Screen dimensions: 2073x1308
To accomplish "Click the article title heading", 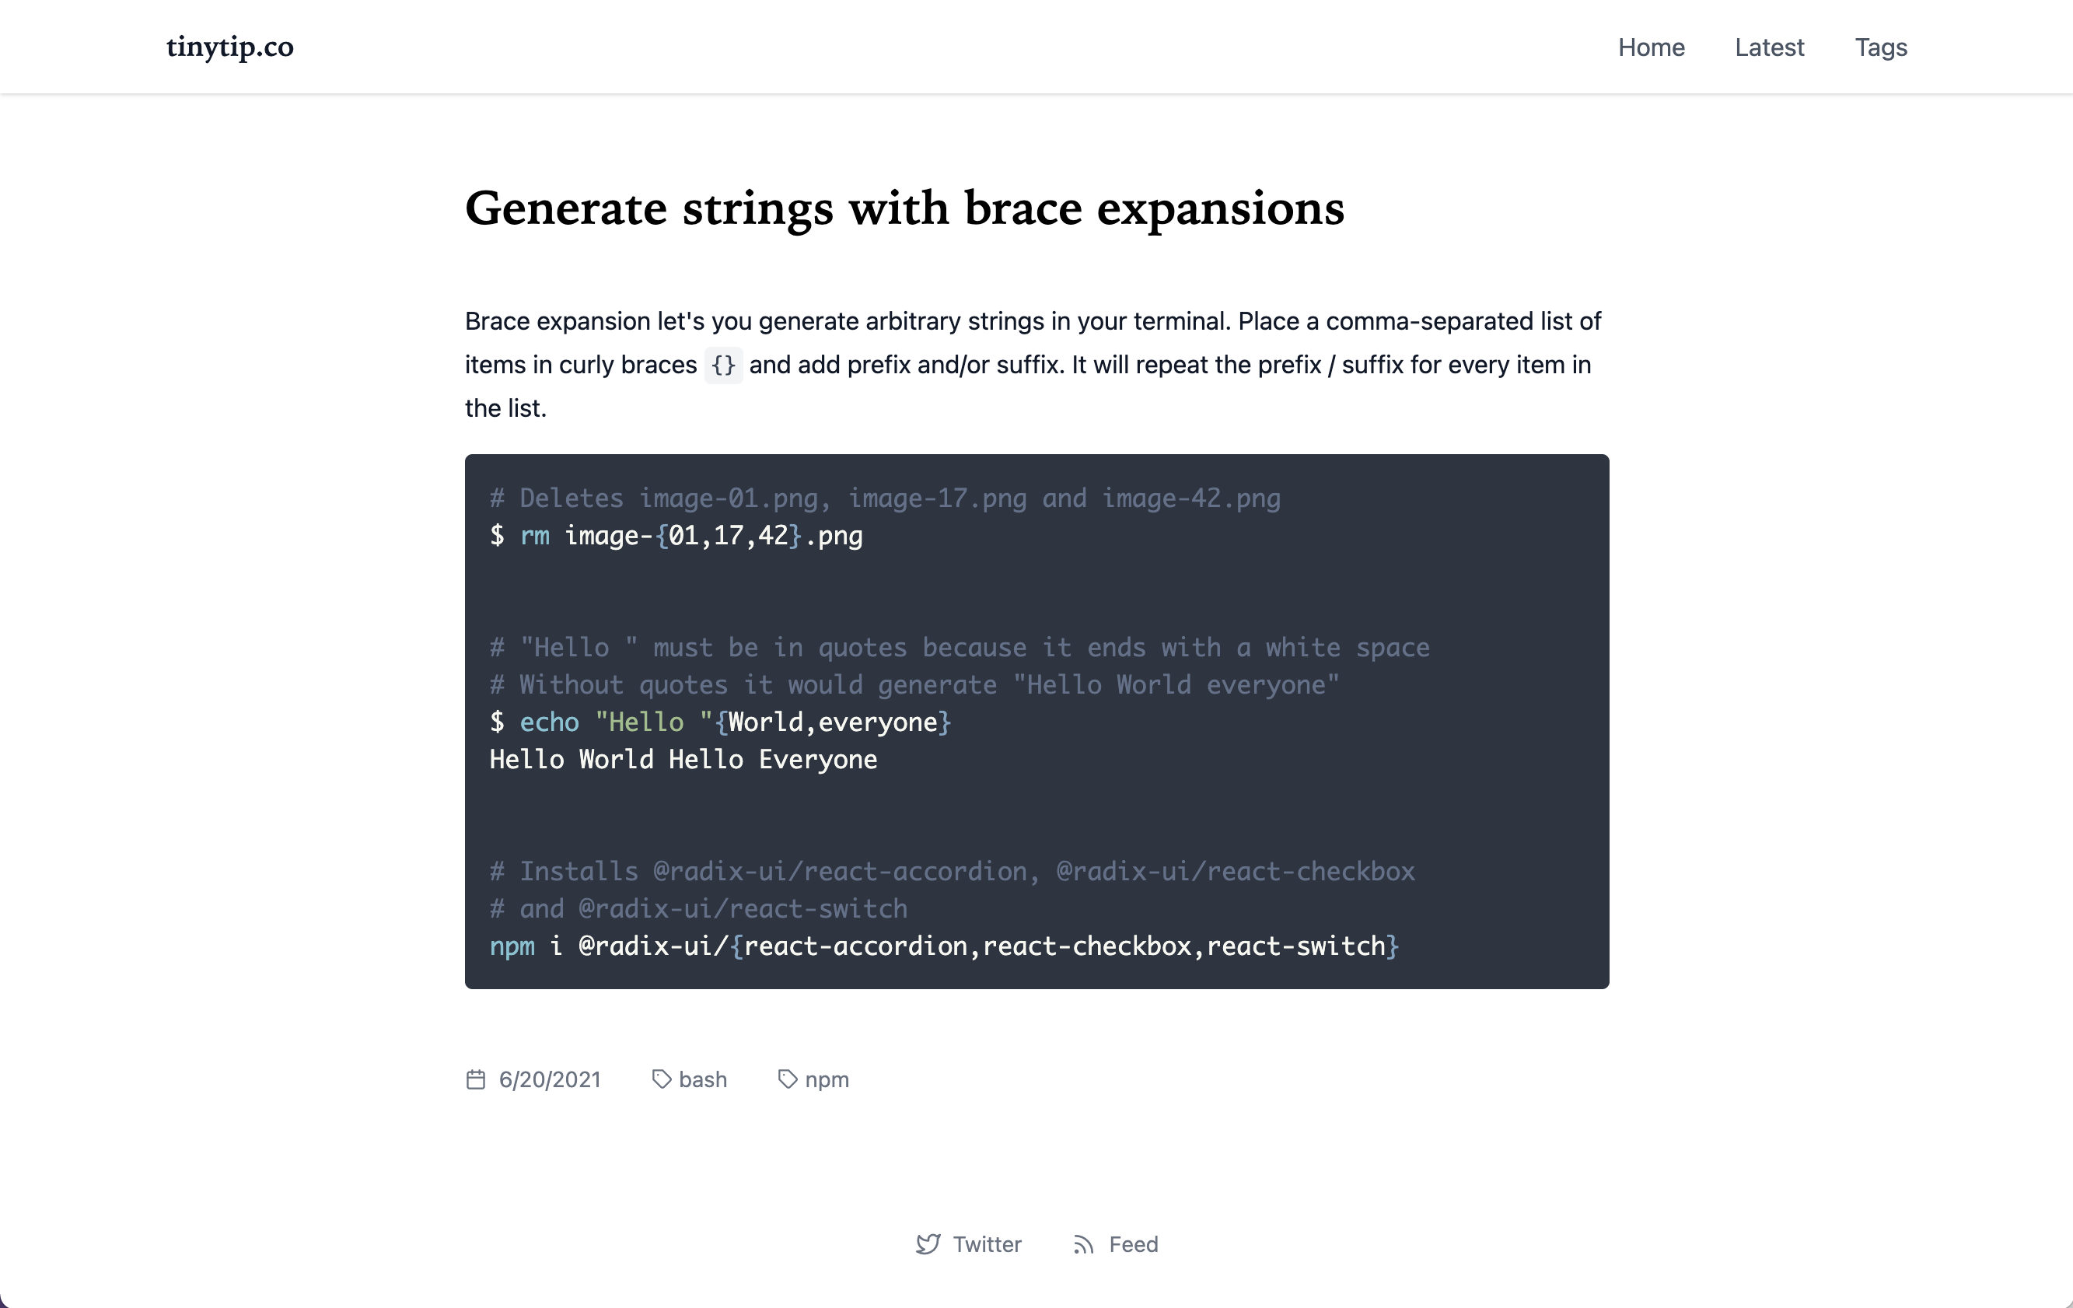I will 904,208.
